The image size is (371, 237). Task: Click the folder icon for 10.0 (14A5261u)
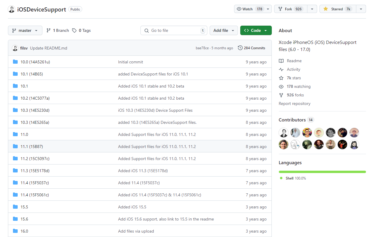click(x=15, y=62)
